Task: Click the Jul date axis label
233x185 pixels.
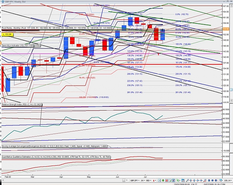Action: 145,177
